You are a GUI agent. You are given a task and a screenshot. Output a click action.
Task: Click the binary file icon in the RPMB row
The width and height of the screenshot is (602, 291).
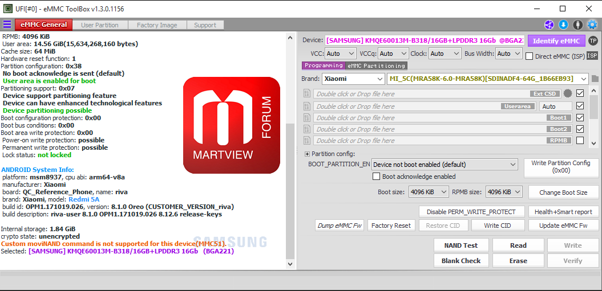pos(307,140)
